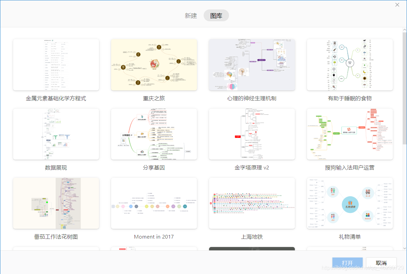Click the 重庆之旅 caption text
Image resolution: width=407 pixels, height=274 pixels.
click(x=154, y=98)
